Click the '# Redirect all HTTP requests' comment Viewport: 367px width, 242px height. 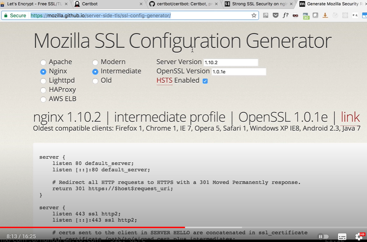[x=176, y=182]
